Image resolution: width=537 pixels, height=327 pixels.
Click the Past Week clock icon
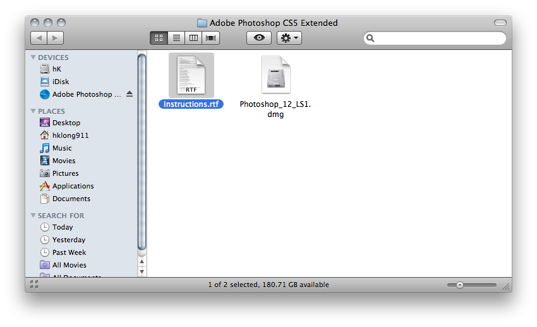coord(44,252)
